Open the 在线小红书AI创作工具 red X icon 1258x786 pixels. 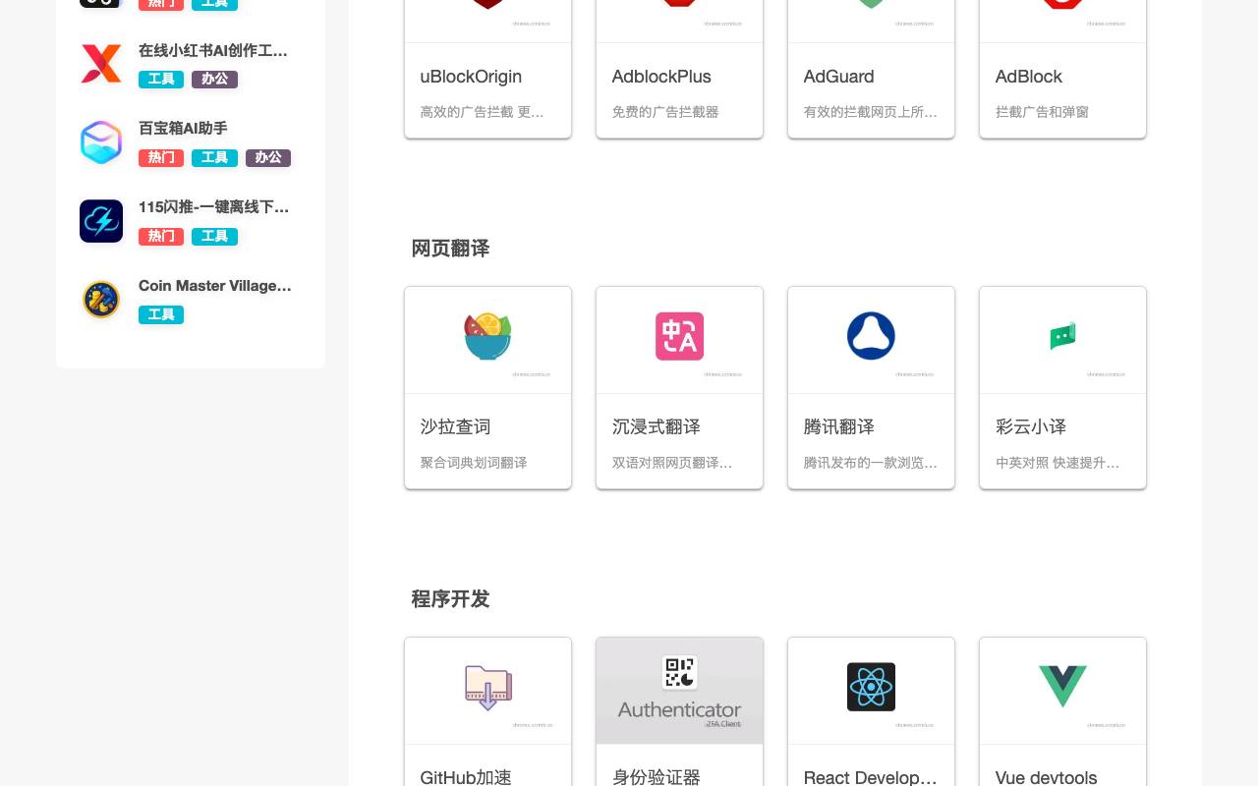click(x=101, y=64)
